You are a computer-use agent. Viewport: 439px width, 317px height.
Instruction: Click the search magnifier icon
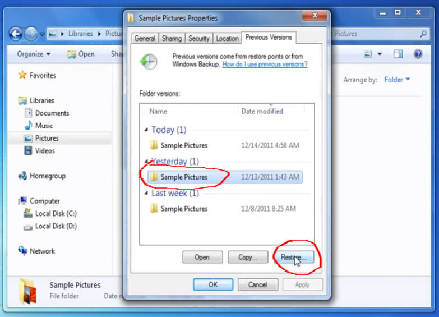[x=423, y=34]
